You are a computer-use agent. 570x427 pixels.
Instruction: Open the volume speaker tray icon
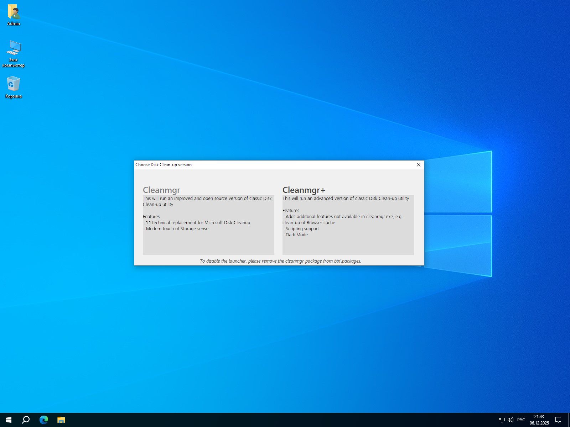point(510,420)
